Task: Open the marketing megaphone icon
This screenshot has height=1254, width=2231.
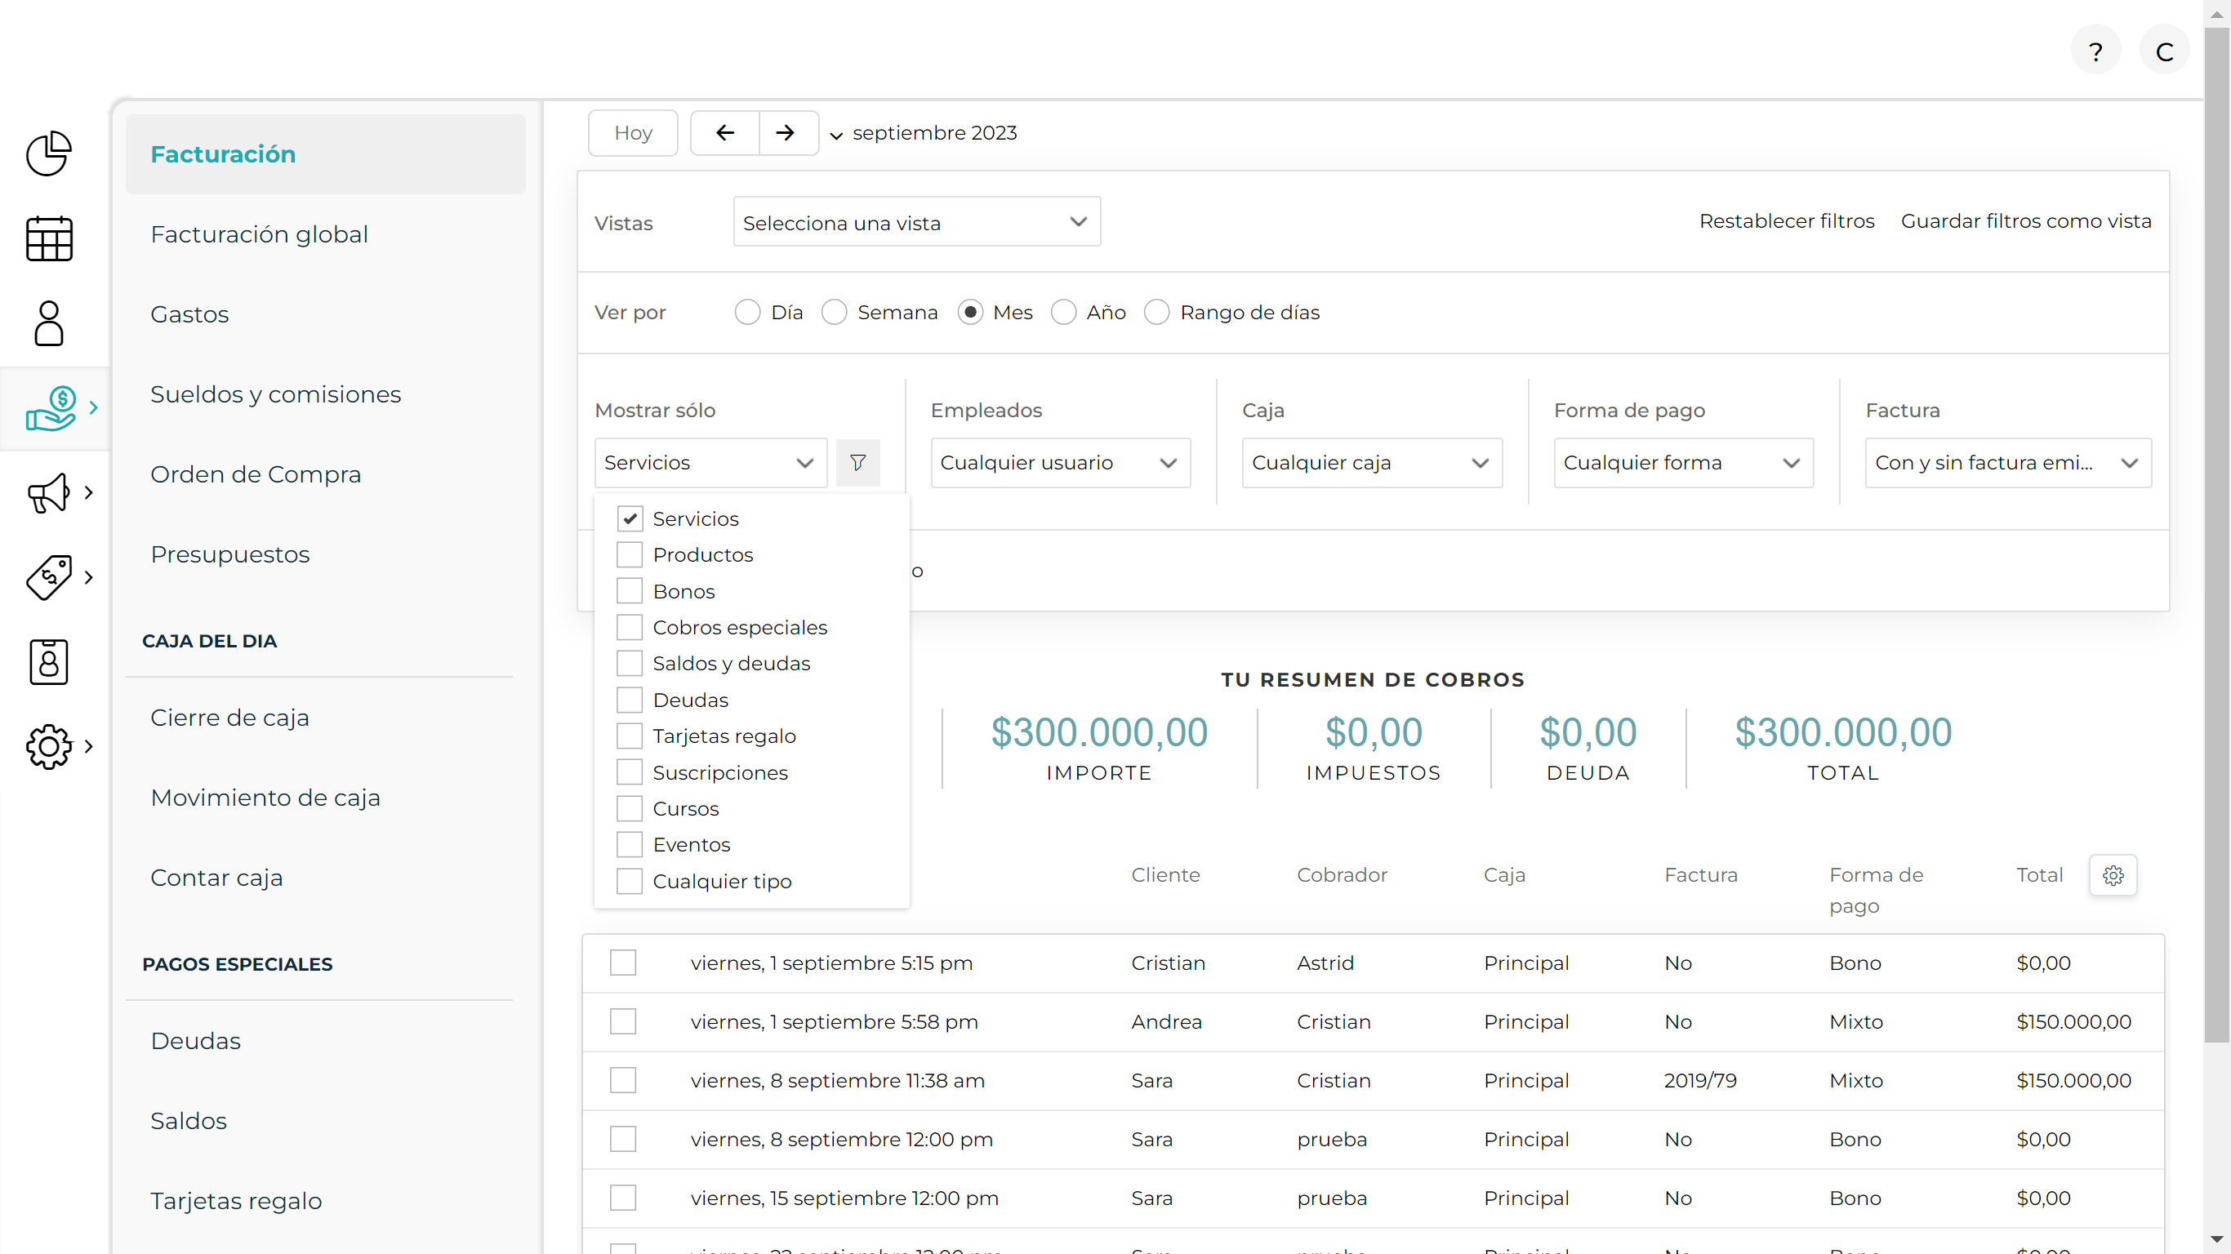Action: [x=48, y=493]
